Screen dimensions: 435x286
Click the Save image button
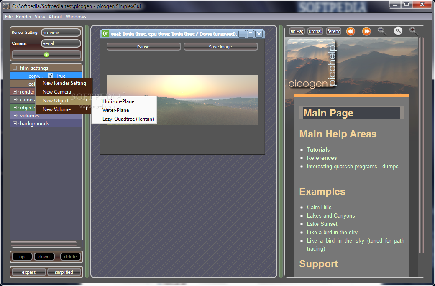[220, 47]
